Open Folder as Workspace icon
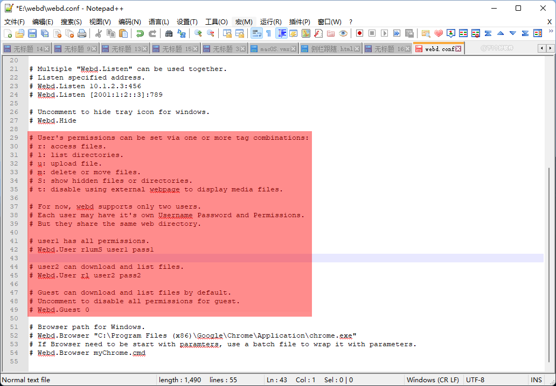 [x=331, y=34]
